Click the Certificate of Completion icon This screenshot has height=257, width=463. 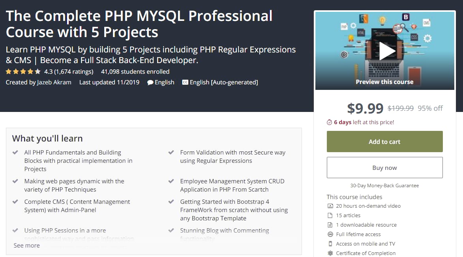click(330, 253)
